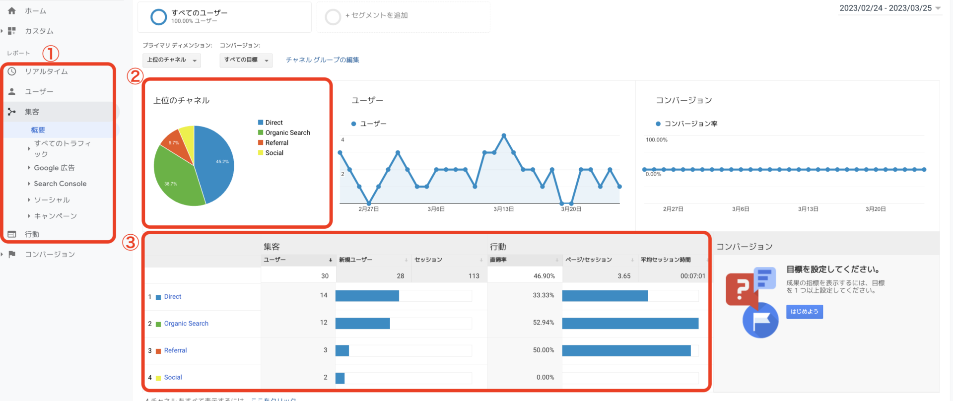Viewport: 953px width, 401px height.
Task: Open the Direct channel link in the table
Action: click(x=173, y=297)
